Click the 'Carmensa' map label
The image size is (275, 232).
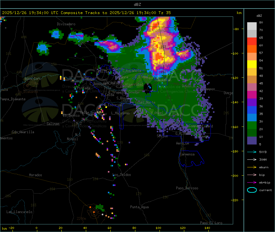pyautogui.click(x=187, y=154)
